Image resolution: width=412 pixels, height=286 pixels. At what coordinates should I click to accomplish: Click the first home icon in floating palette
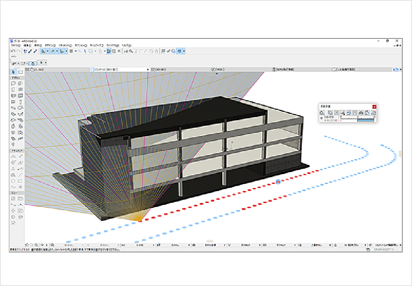(322, 112)
